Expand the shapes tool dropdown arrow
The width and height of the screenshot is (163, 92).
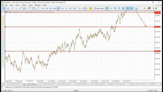click(27, 8)
